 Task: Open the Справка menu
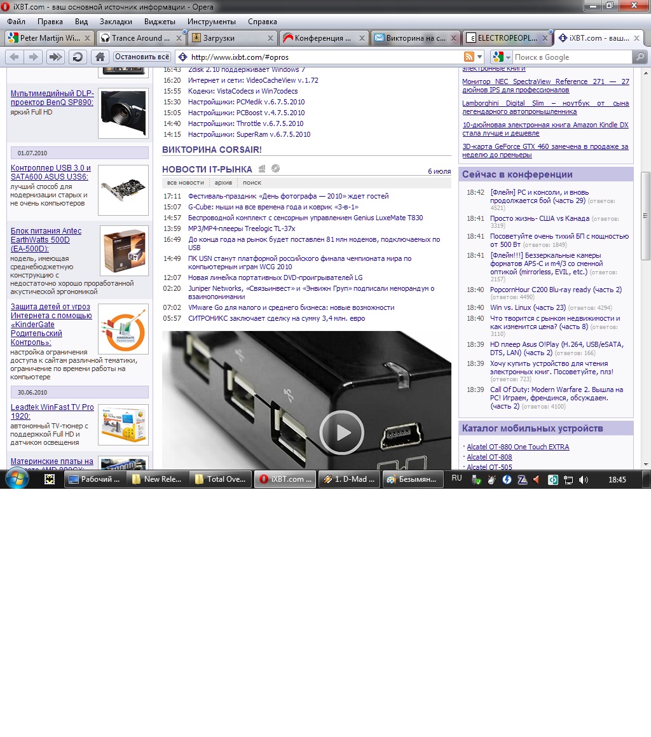262,22
